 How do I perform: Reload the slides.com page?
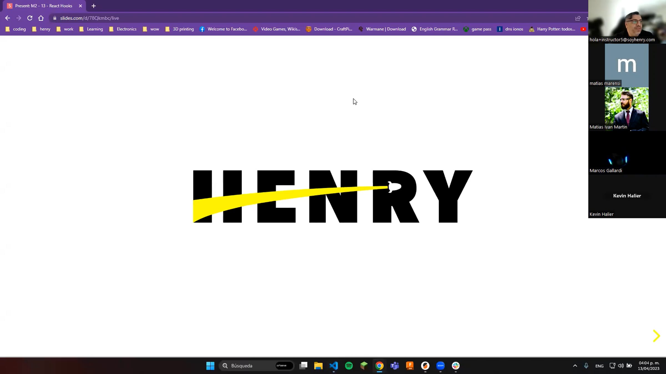coord(30,18)
